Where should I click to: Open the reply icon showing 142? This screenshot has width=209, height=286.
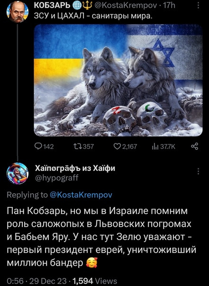[38, 146]
